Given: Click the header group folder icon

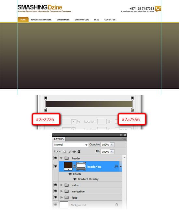Looking at the screenshot, I should 67,158.
